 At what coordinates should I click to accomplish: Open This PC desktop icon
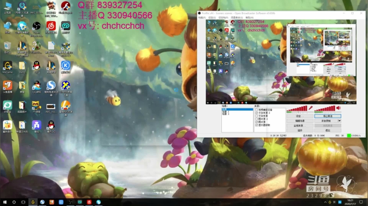(8, 8)
